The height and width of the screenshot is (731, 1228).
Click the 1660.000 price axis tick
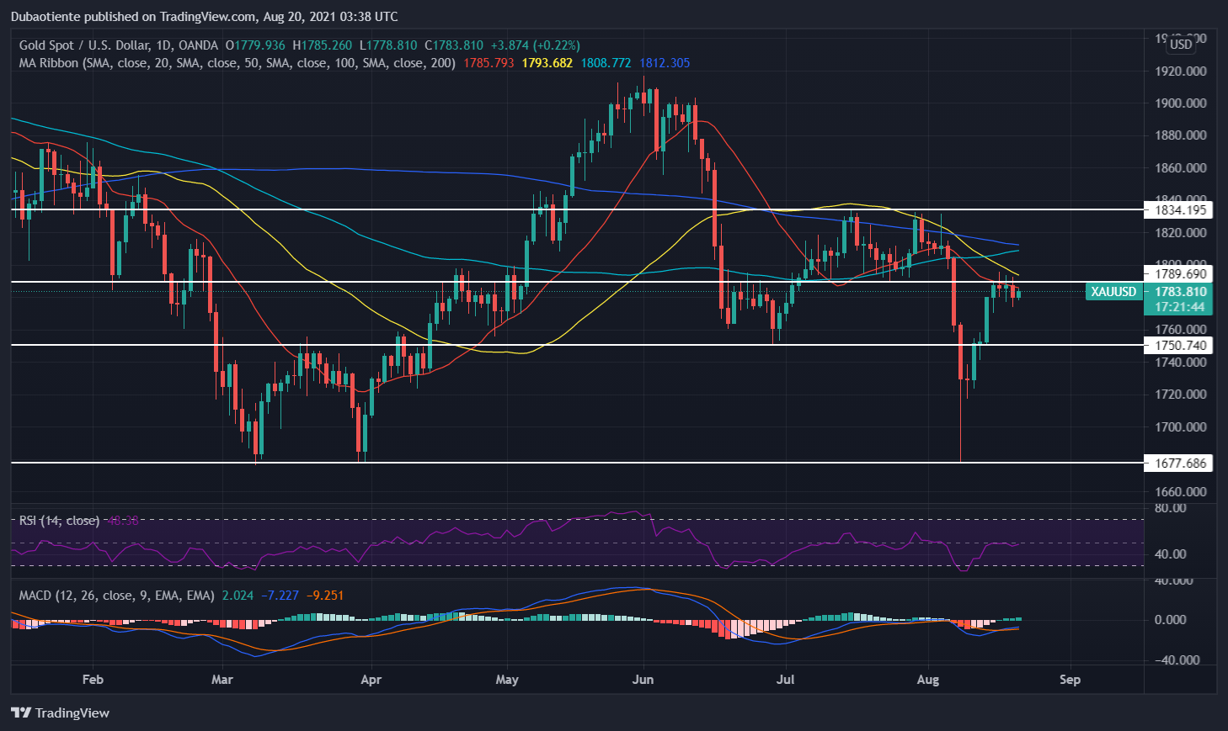[x=1180, y=492]
